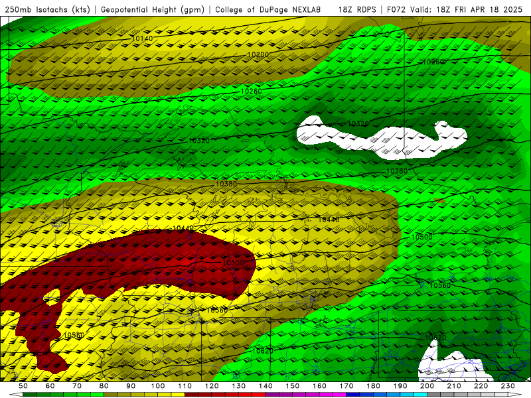Click the 160 kt color scale label
531x398 pixels.
point(319,386)
